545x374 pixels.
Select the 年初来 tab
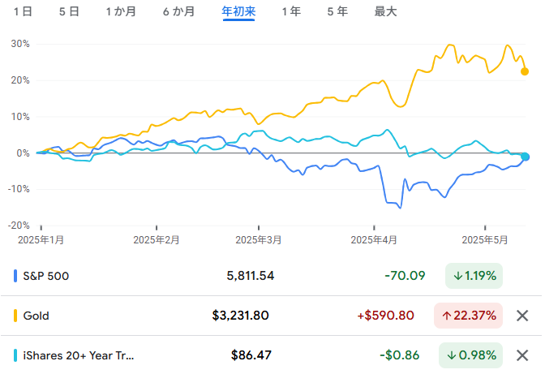pyautogui.click(x=238, y=11)
